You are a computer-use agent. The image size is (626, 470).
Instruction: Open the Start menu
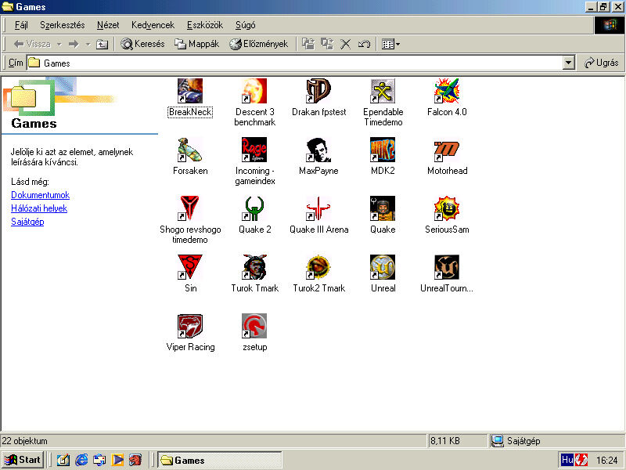click(x=23, y=460)
